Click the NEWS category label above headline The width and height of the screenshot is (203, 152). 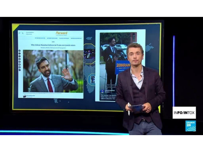(x=52, y=42)
